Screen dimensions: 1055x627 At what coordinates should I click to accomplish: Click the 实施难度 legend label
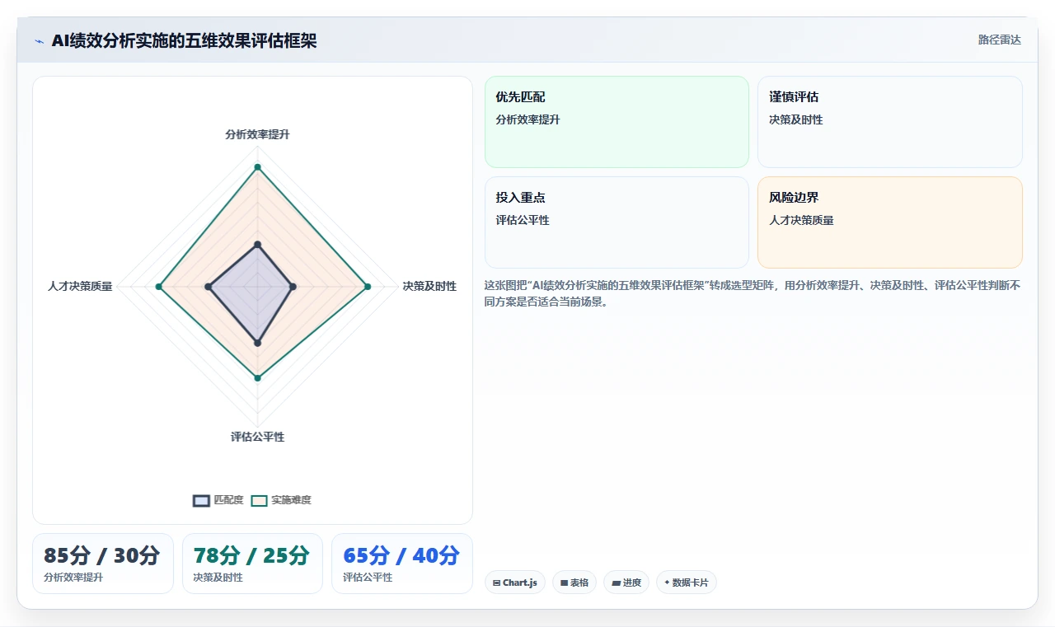click(291, 500)
